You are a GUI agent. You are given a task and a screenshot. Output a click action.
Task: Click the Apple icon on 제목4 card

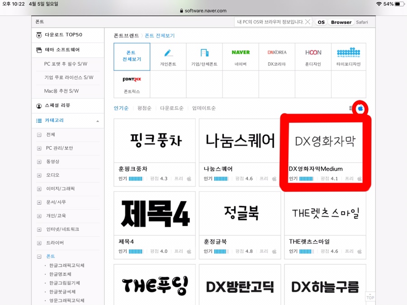[189, 251]
